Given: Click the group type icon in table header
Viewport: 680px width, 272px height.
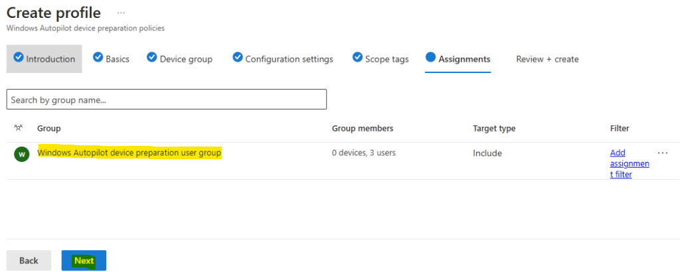Looking at the screenshot, I should pos(18,128).
